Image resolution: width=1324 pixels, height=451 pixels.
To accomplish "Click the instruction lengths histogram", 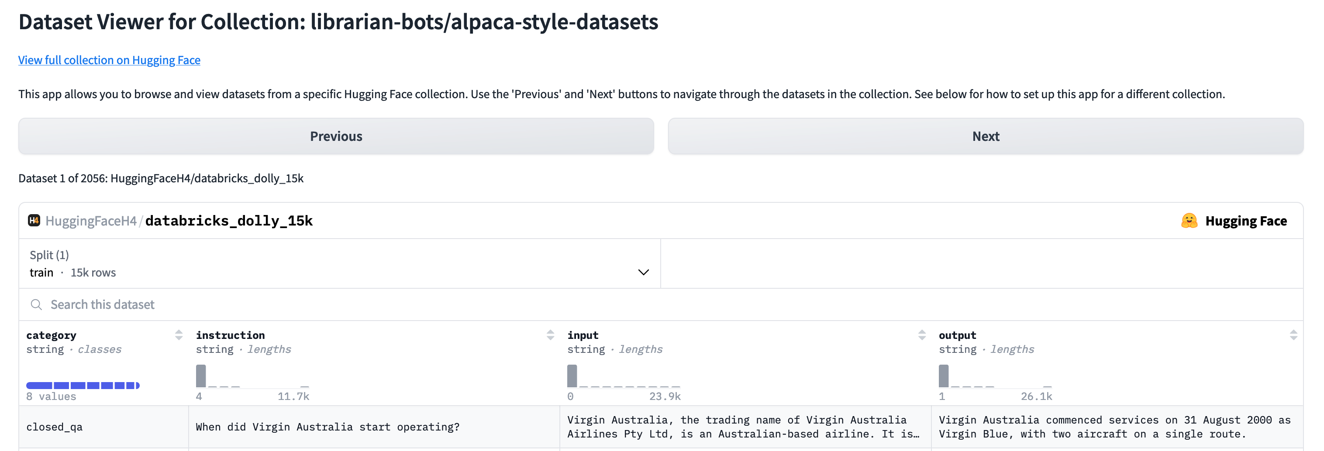I will pyautogui.click(x=201, y=376).
